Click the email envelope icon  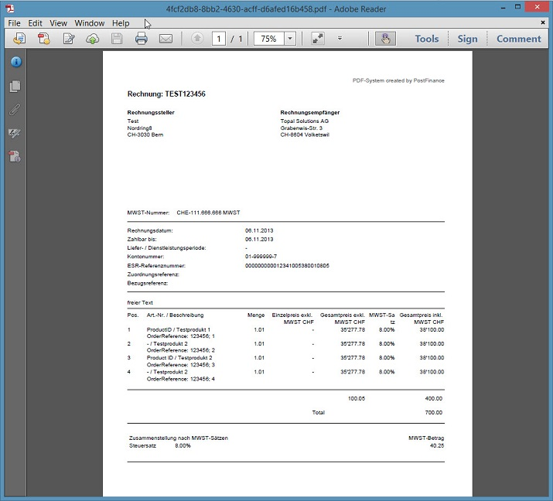(x=165, y=39)
